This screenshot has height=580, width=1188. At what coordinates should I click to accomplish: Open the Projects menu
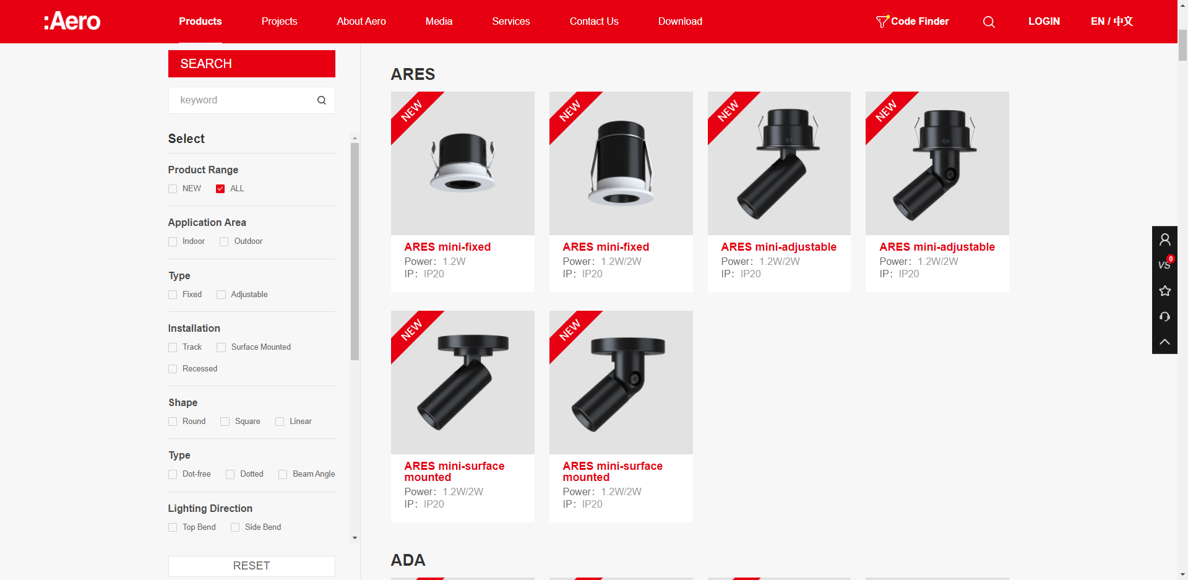279,21
